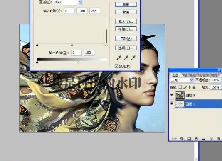Image resolution: width=222 pixels, height=161 pixels.
Task: Hide 图层 1 via its eye icon
Action: (x=172, y=104)
